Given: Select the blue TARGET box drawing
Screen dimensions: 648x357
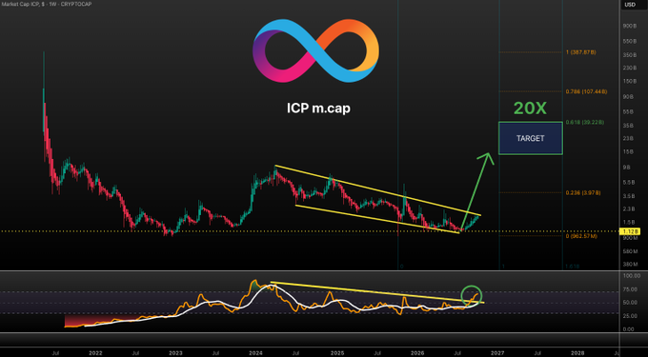Looking at the screenshot, I should click(x=530, y=138).
